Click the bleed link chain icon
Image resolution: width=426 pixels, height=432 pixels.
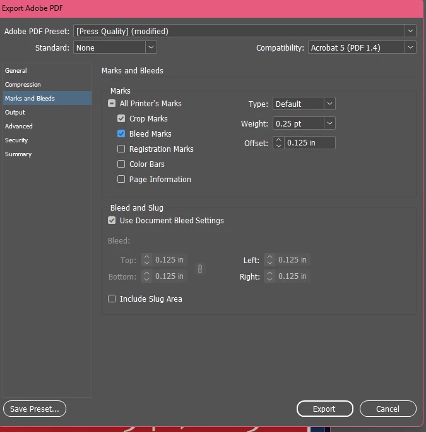(200, 269)
